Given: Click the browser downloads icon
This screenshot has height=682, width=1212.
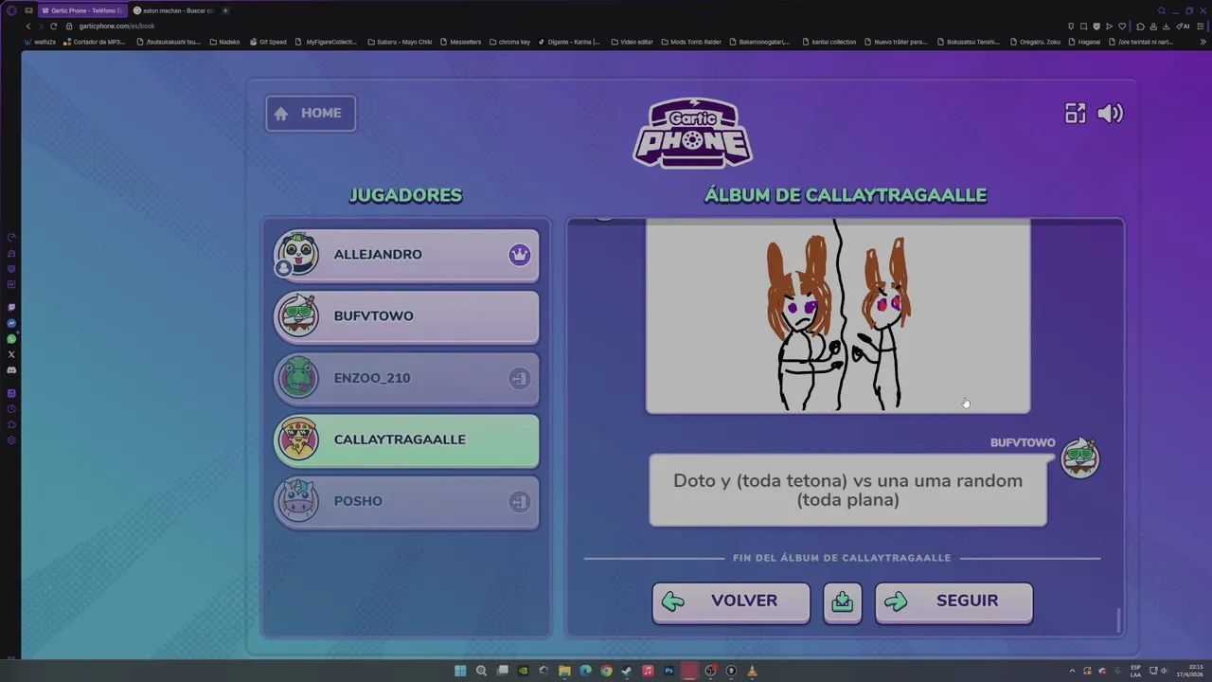Looking at the screenshot, I should point(1165,26).
